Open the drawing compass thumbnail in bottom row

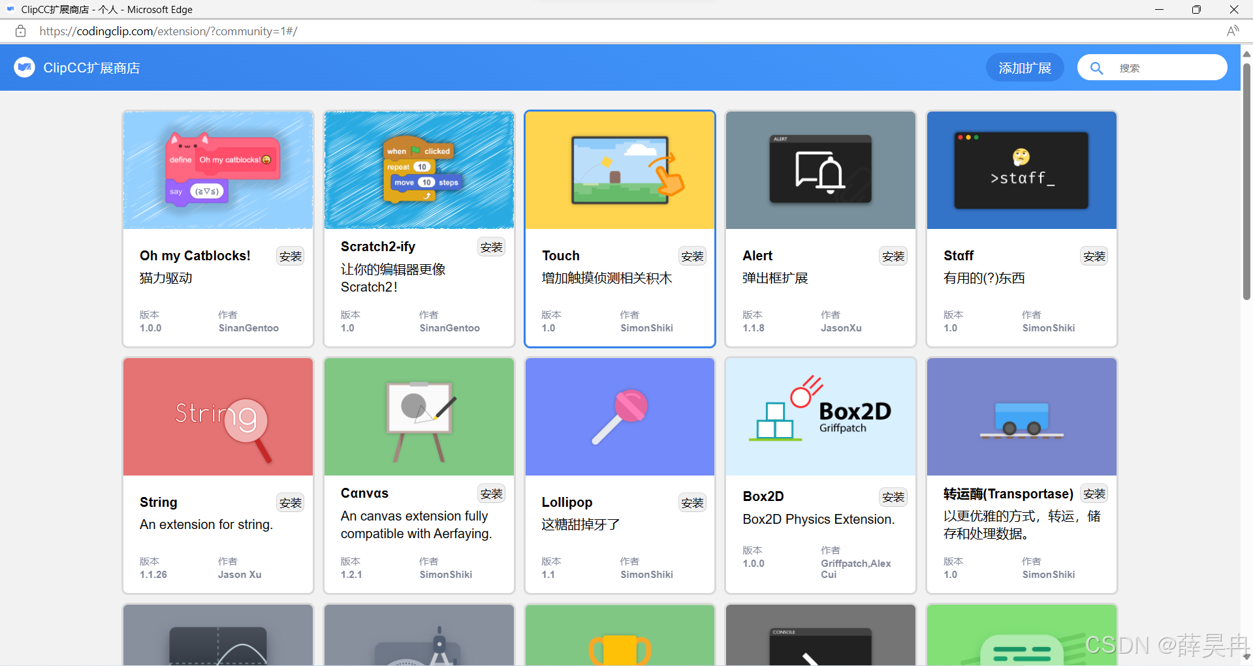419,635
